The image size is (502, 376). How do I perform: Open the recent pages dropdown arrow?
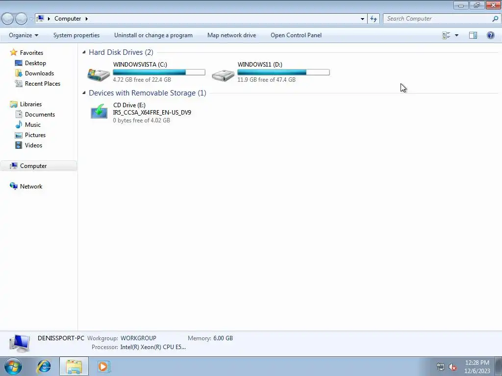tap(31, 19)
